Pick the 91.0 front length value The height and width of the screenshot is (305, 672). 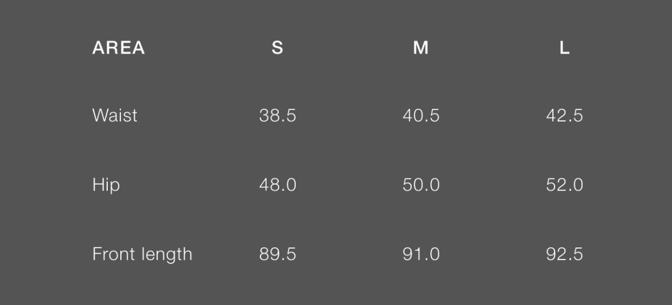click(421, 254)
